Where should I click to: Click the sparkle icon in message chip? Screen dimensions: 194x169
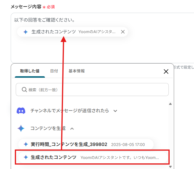point(26,32)
